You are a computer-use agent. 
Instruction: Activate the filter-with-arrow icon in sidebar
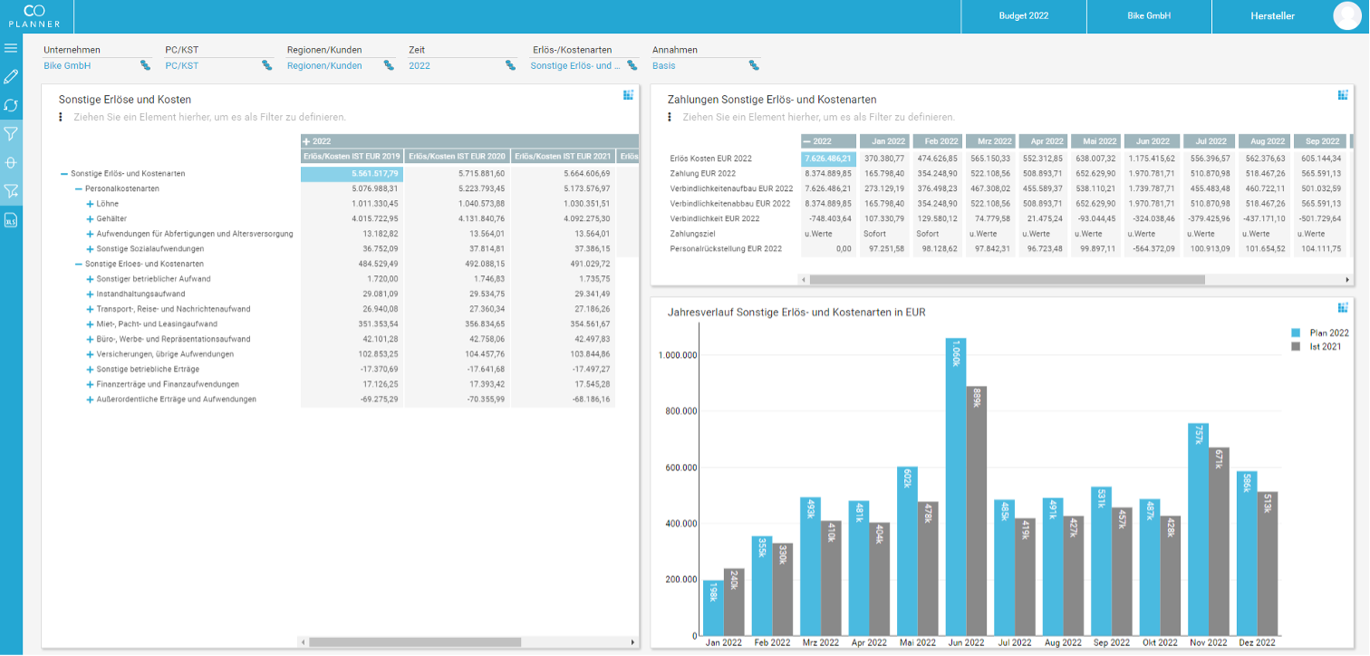click(12, 191)
